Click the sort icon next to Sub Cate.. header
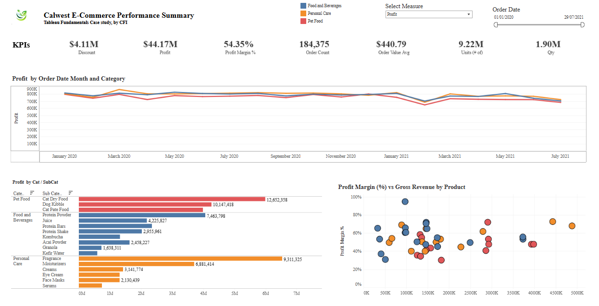Screen dimensions: 599x306 [x=71, y=193]
